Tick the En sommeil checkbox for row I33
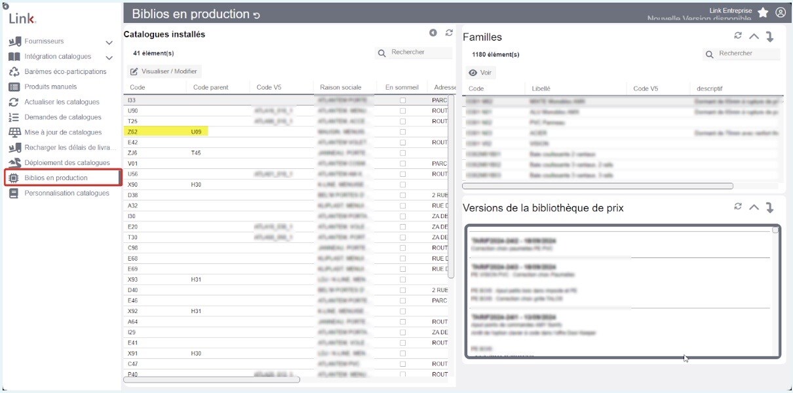The image size is (793, 393). click(x=402, y=100)
